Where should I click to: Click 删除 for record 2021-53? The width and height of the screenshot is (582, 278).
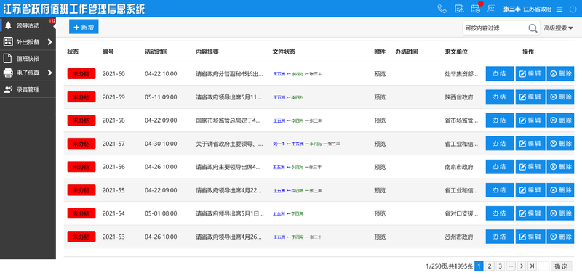pos(560,237)
